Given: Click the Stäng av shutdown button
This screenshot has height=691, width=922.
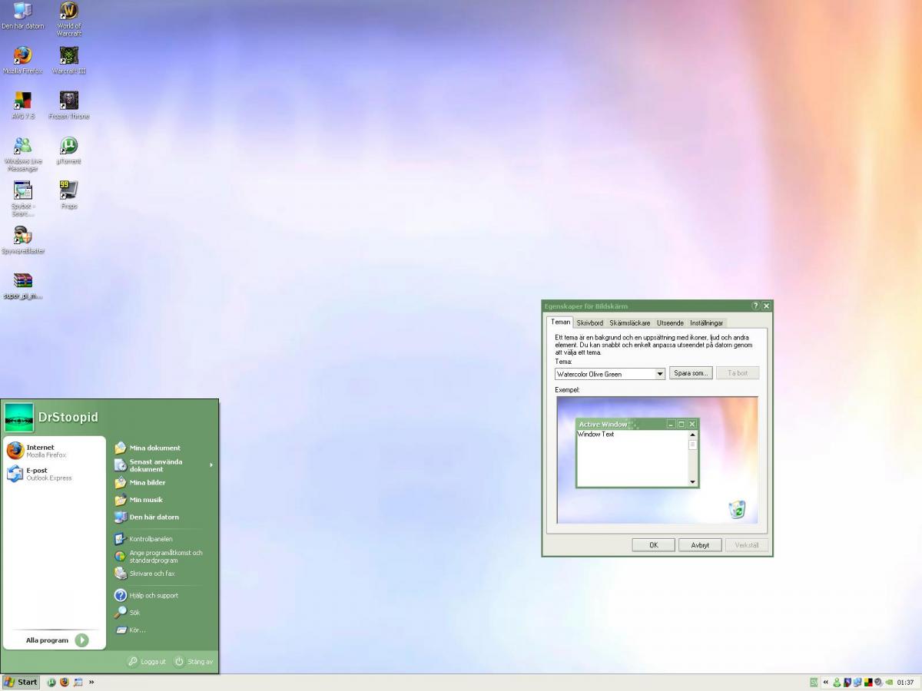Looking at the screenshot, I should tap(194, 661).
